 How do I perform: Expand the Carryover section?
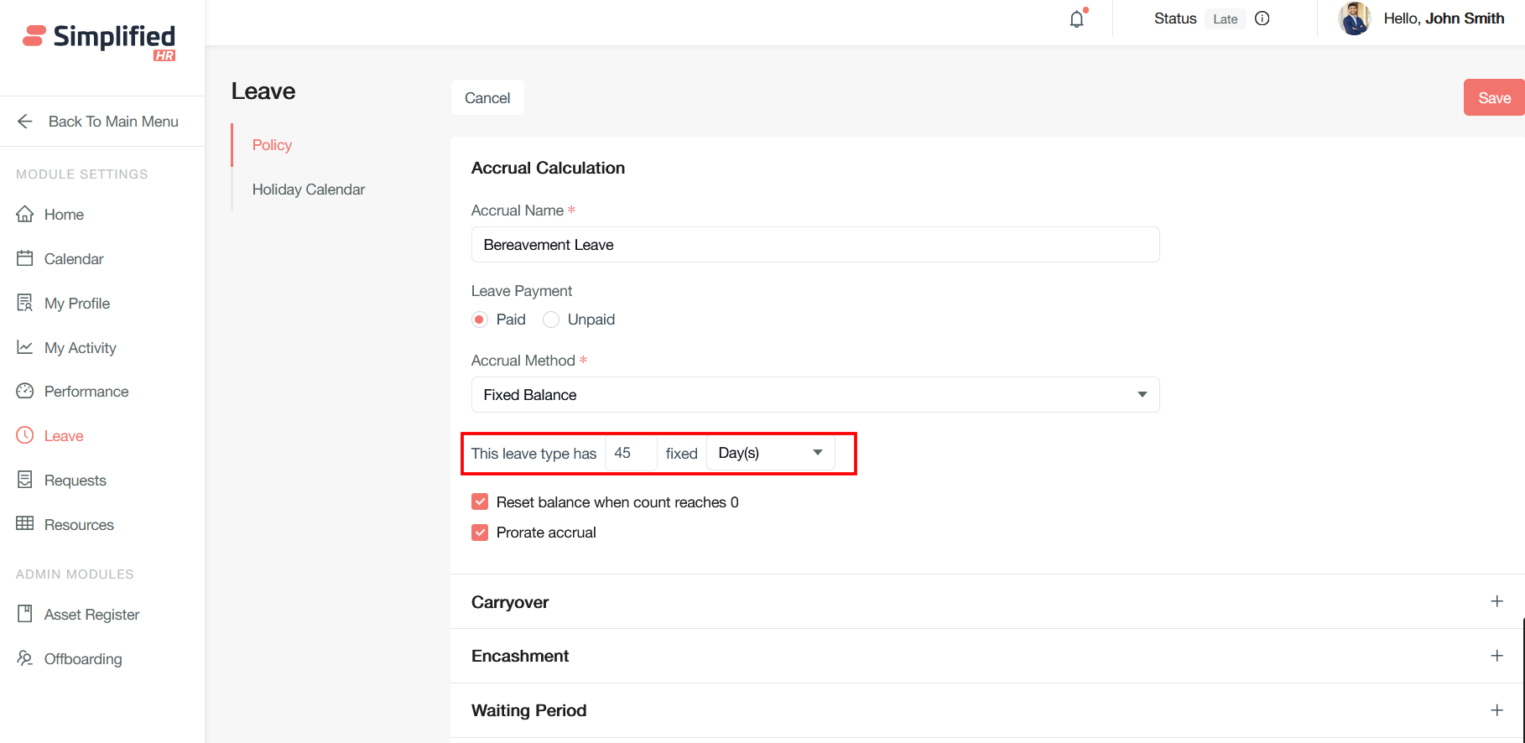1496,601
